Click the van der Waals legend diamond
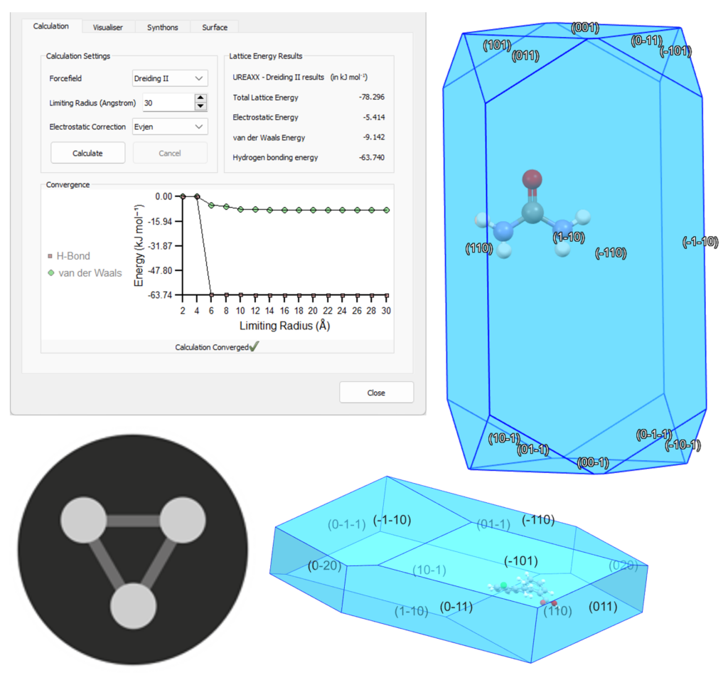 50,272
